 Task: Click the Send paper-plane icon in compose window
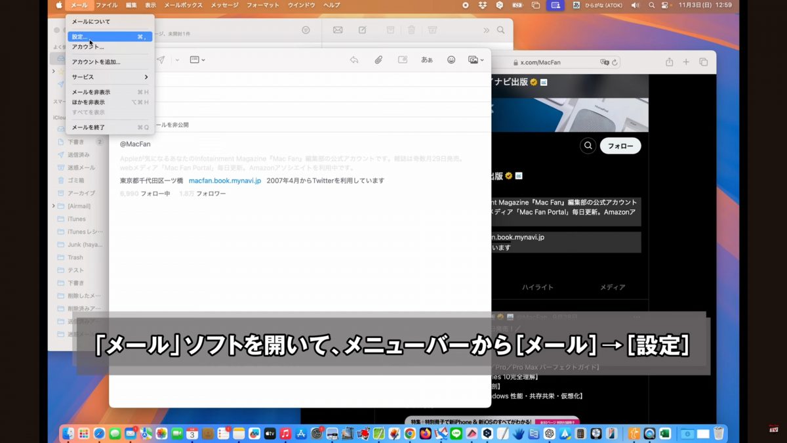pyautogui.click(x=161, y=60)
